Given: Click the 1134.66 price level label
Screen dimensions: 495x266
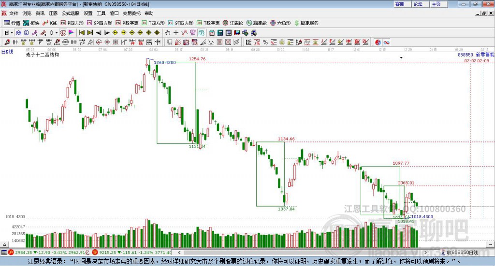Looking at the screenshot, I should pos(286,139).
